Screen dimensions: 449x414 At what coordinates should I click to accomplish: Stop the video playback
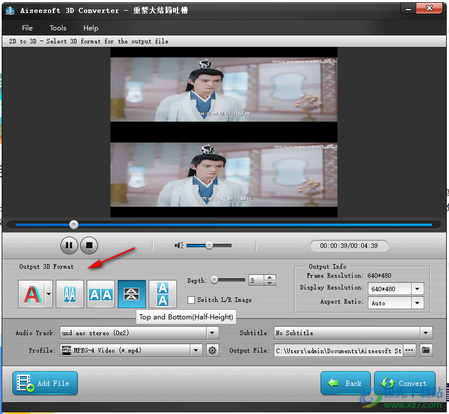click(89, 246)
